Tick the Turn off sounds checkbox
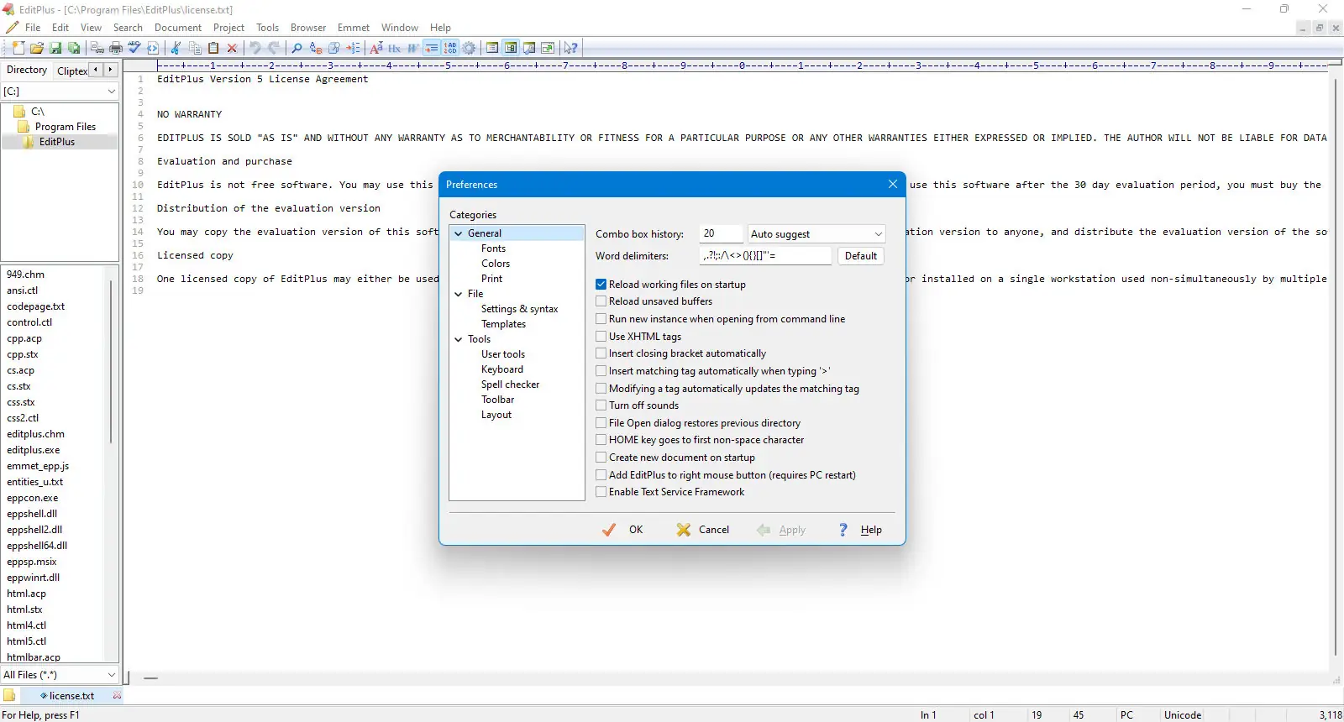This screenshot has height=722, width=1344. coord(601,405)
